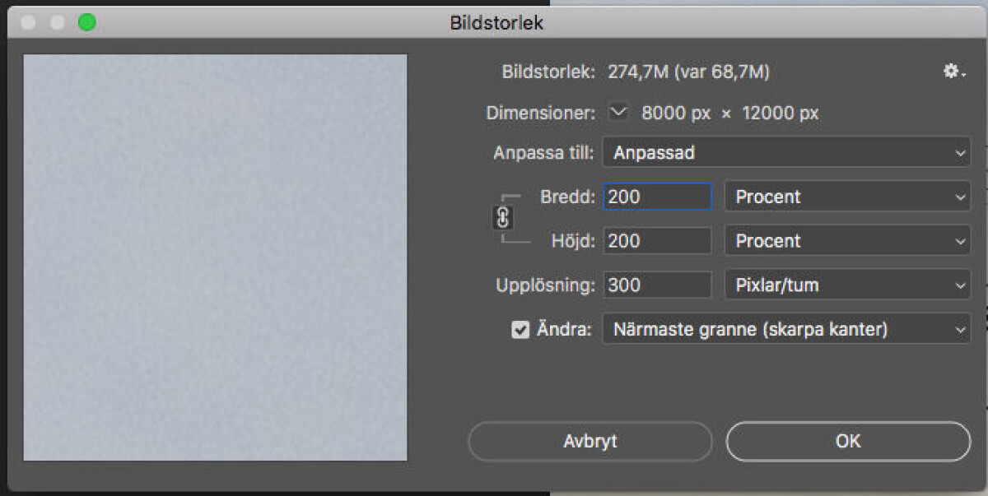Click the Bildstorlek title bar text

pos(496,23)
